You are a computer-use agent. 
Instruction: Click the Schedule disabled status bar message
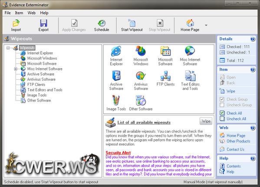click(x=51, y=182)
